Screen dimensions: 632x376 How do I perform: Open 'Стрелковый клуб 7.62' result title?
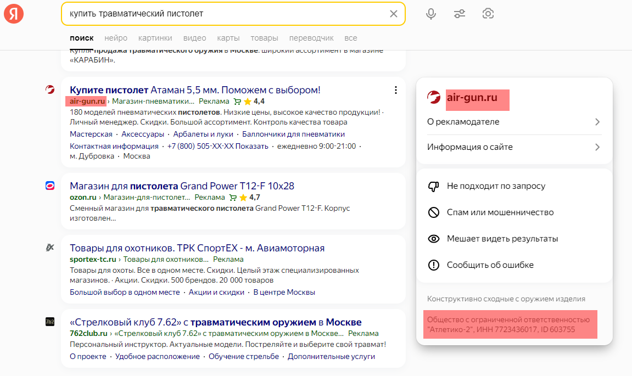coord(216,322)
